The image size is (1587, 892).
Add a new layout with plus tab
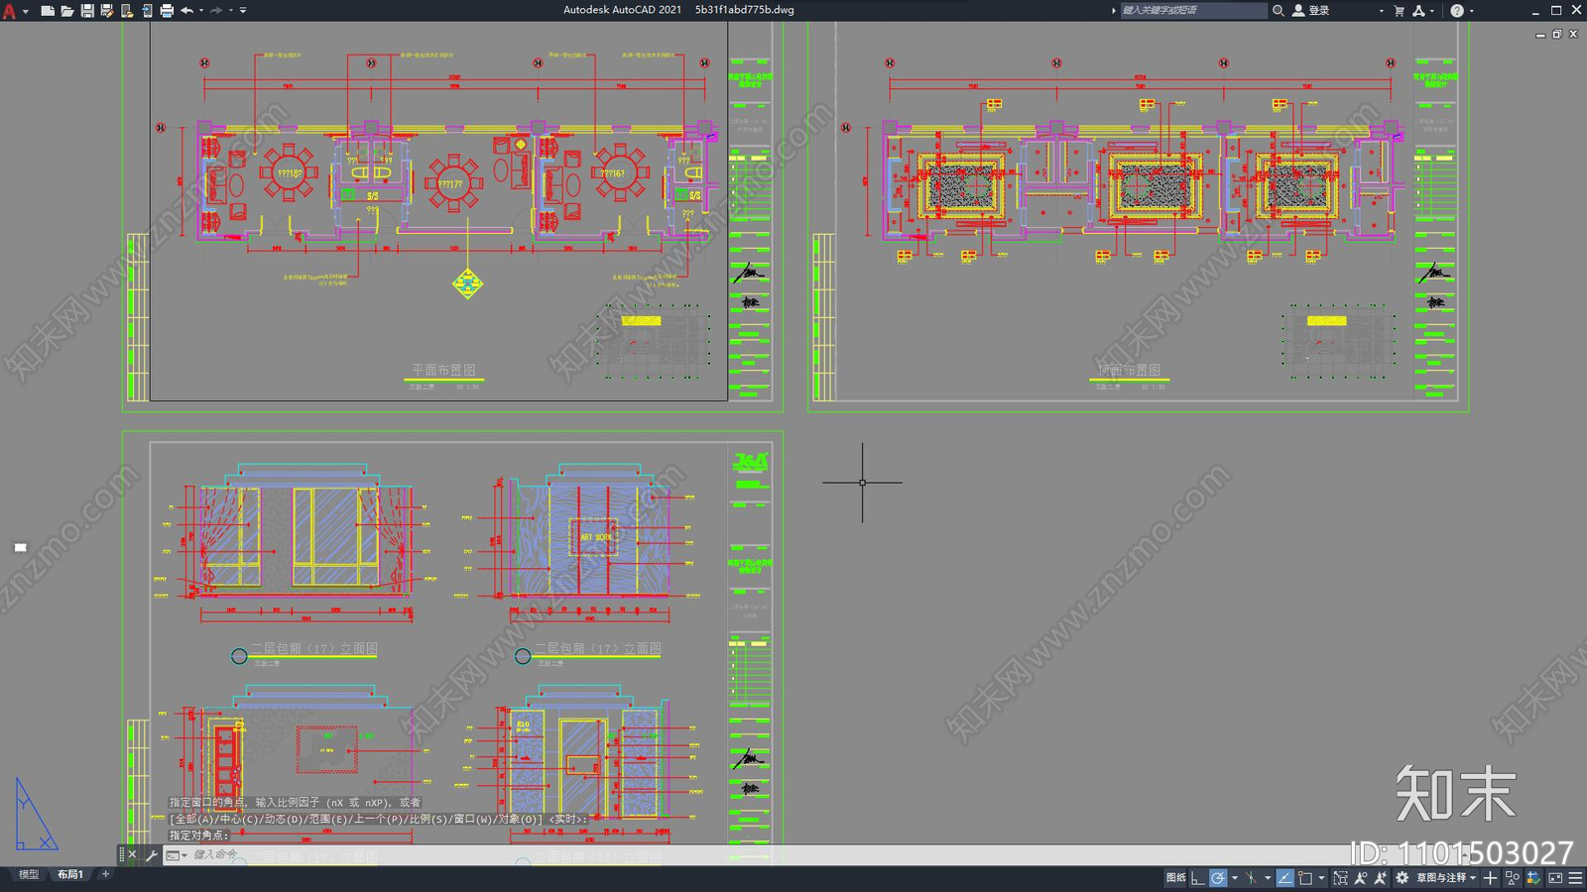click(106, 874)
